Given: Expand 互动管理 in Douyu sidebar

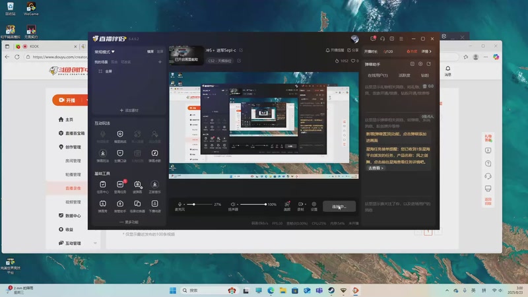Looking at the screenshot, I should coord(77,243).
